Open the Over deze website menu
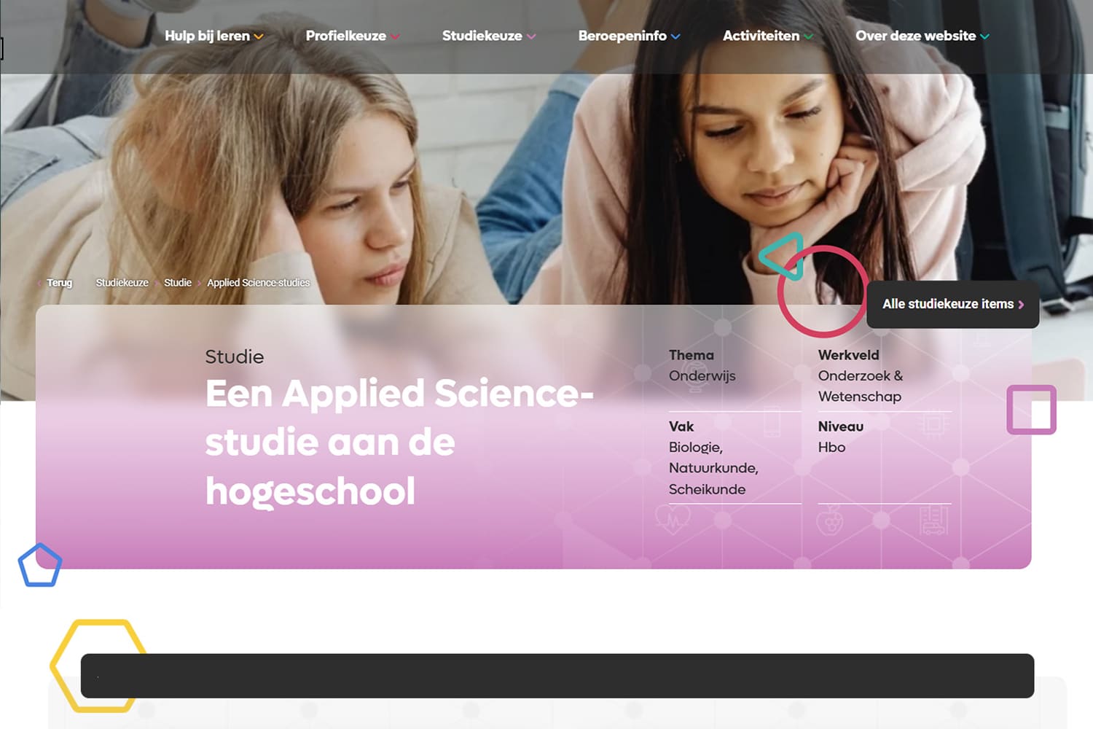 click(922, 36)
